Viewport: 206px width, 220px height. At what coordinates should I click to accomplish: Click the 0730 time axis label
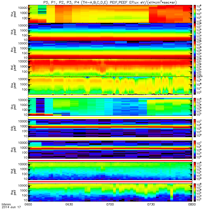[x=151, y=204]
